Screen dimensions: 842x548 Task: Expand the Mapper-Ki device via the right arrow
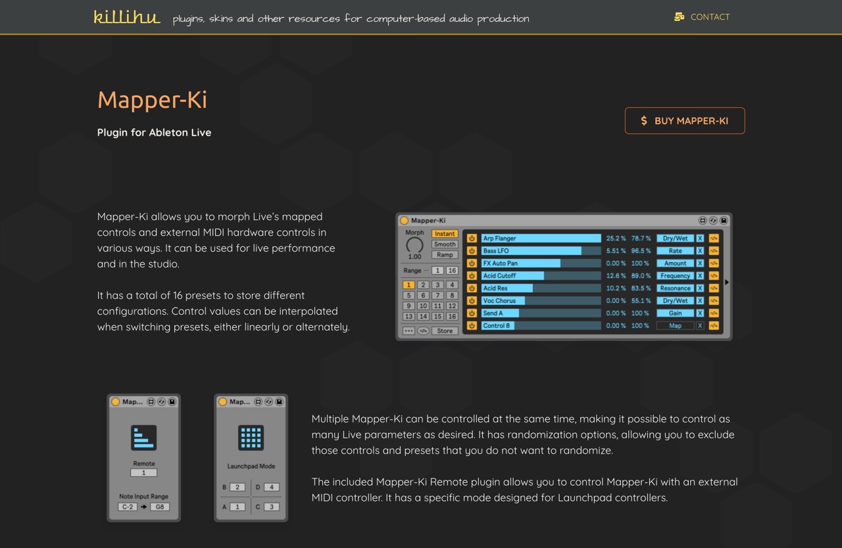tap(728, 282)
